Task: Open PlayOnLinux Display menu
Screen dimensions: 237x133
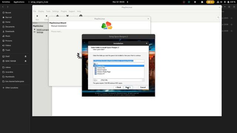Action: pyautogui.click(x=41, y=11)
